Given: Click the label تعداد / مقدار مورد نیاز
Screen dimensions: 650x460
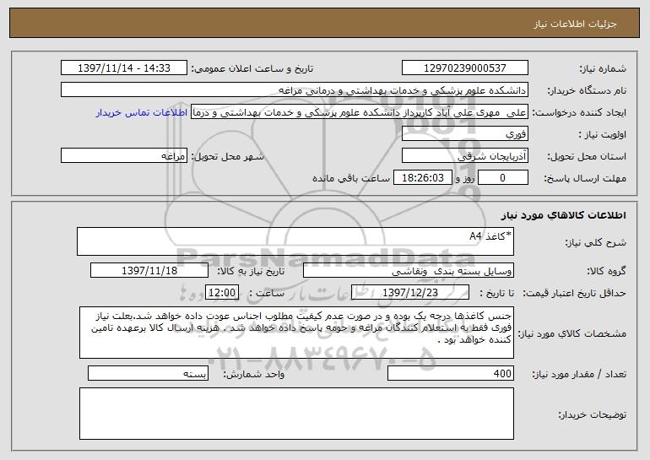Looking at the screenshot, I should [x=579, y=374].
